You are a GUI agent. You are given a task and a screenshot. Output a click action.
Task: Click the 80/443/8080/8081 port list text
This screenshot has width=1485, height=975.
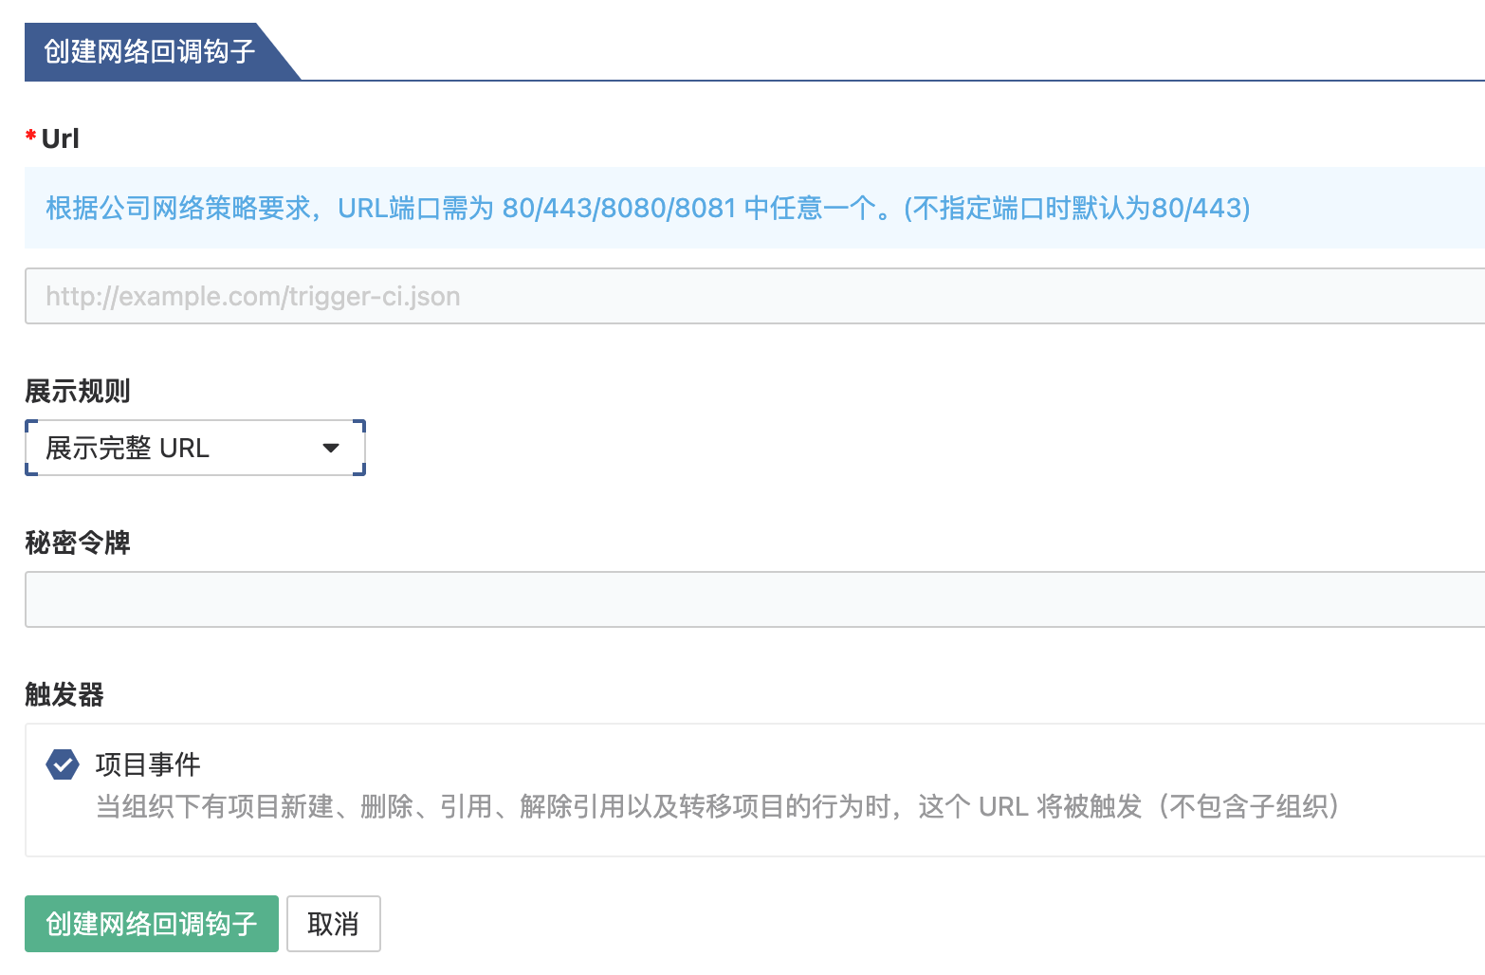(x=619, y=208)
